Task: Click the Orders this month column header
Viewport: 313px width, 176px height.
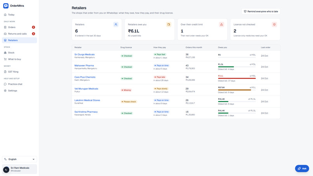Action: [x=194, y=47]
